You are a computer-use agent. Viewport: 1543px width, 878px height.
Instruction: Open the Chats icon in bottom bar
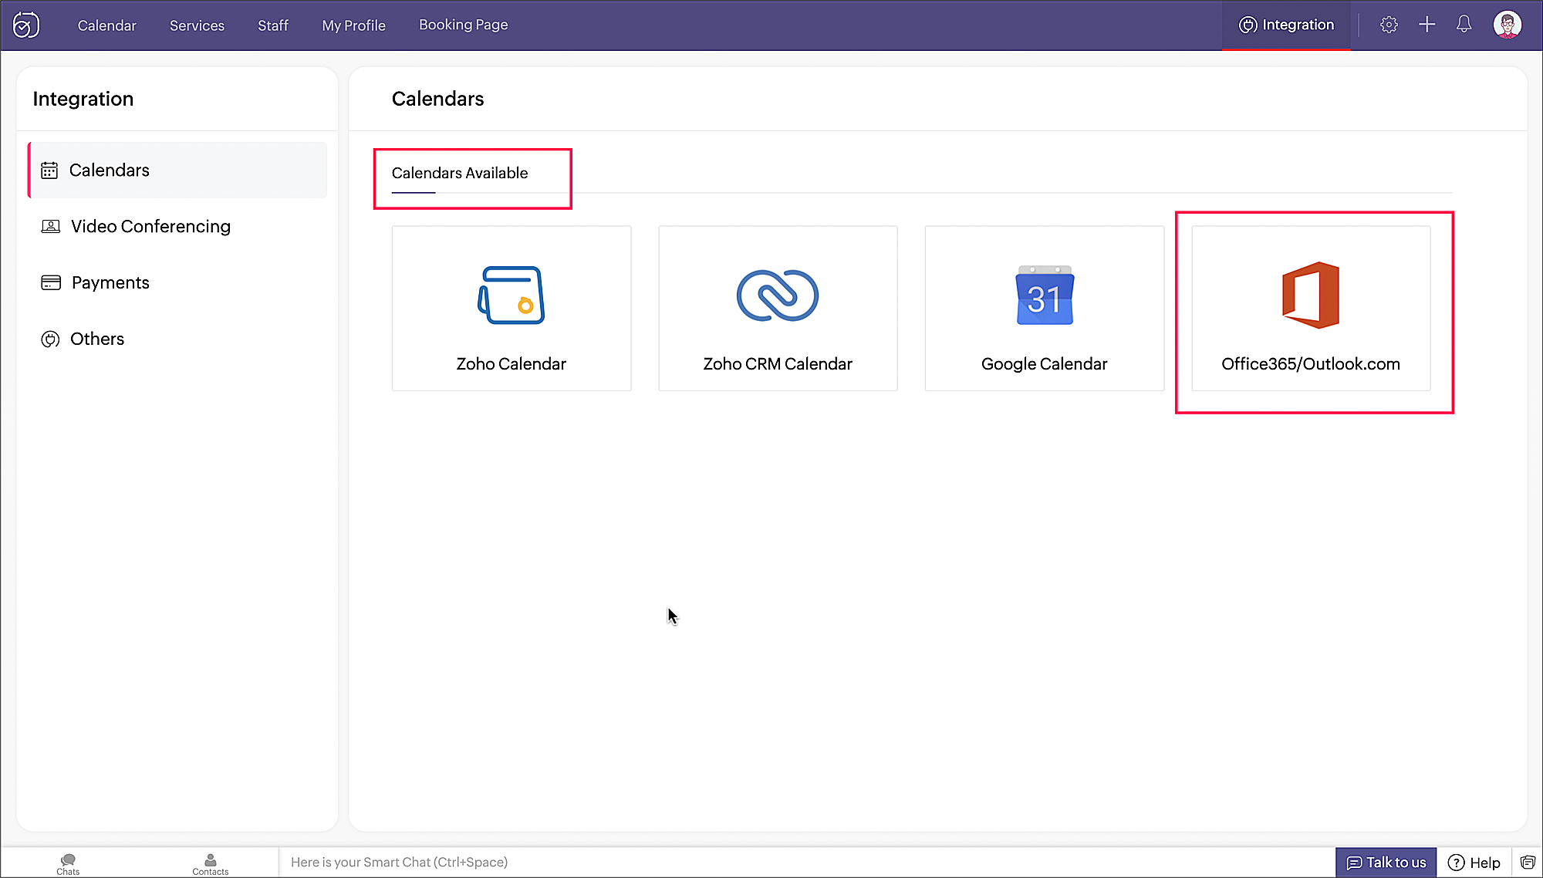click(x=68, y=863)
